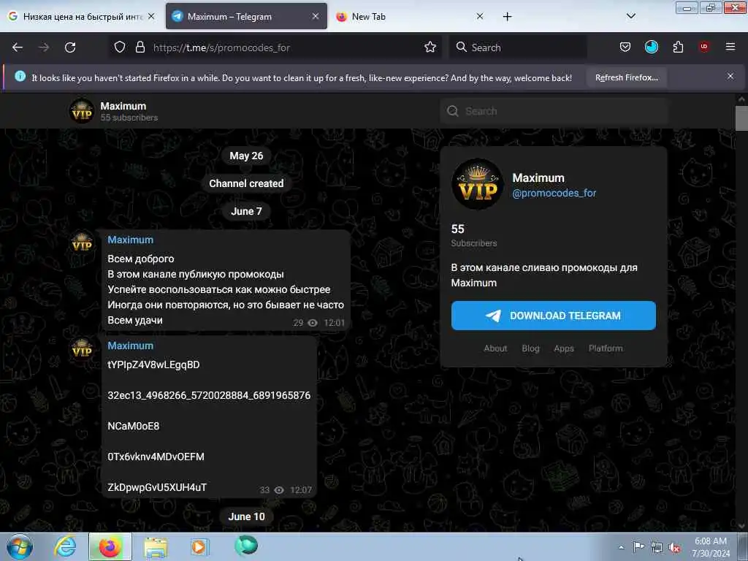Switch to the Google search results tab

tap(81, 16)
